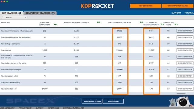The width and height of the screenshot is (194, 109).
Task: Click Amazon searches value 17,037
Action: point(151,50)
